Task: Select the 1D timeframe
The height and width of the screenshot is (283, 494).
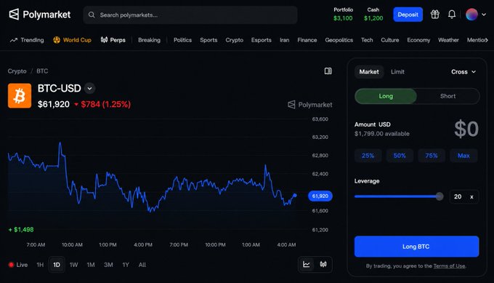Action: coord(57,265)
